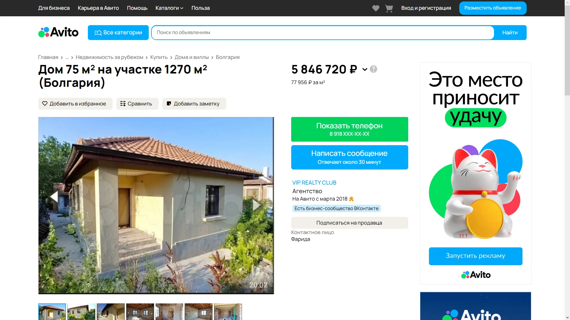The height and width of the screenshot is (320, 570).
Task: Focus the Поиск по объявлениям search field
Action: coord(322,33)
